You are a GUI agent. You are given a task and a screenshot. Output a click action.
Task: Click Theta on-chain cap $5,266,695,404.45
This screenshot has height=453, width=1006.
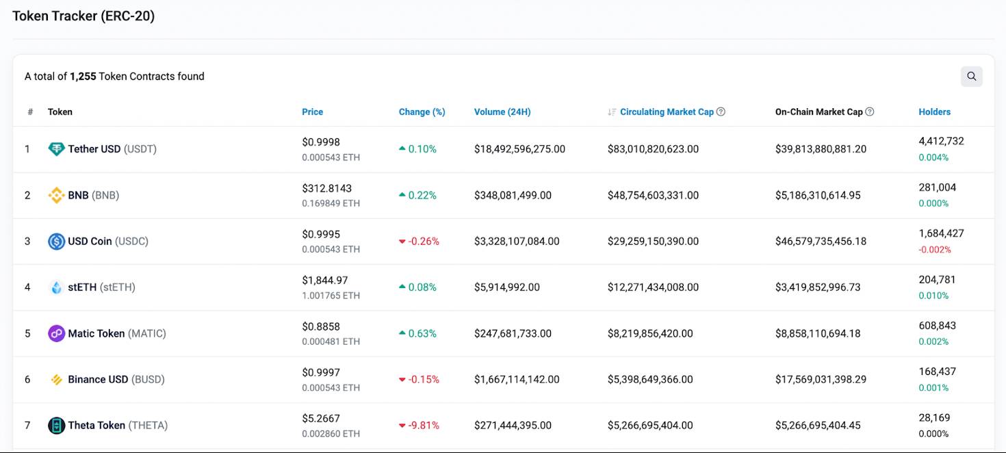[818, 425]
